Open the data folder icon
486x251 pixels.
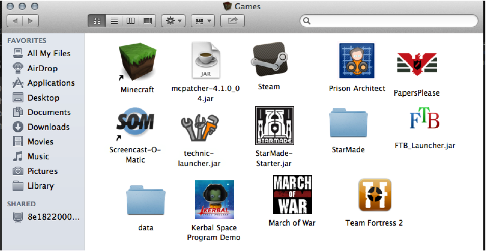[x=146, y=200]
